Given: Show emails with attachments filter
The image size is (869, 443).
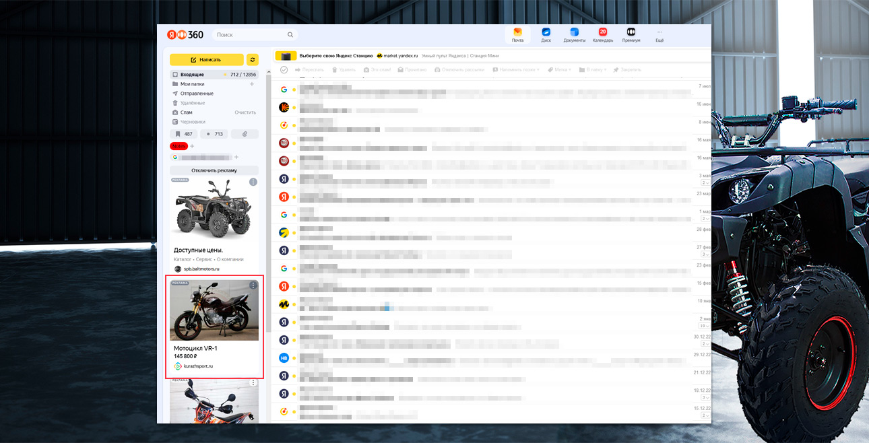Looking at the screenshot, I should click(245, 134).
